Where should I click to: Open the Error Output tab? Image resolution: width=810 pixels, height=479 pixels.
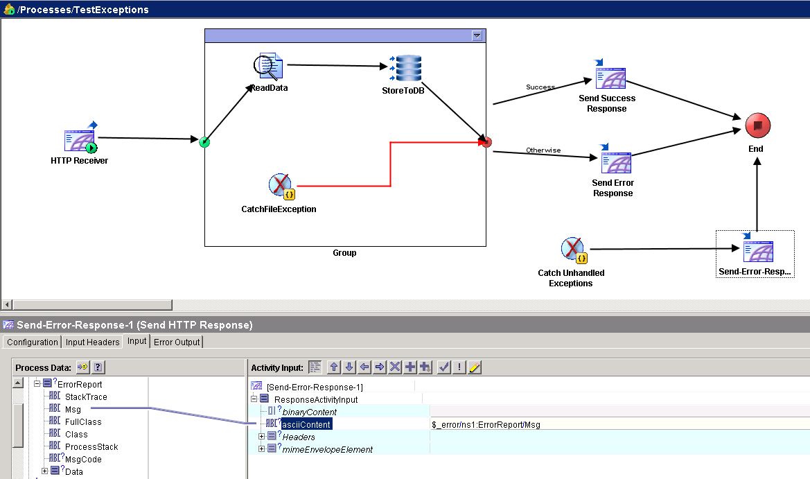(x=177, y=341)
